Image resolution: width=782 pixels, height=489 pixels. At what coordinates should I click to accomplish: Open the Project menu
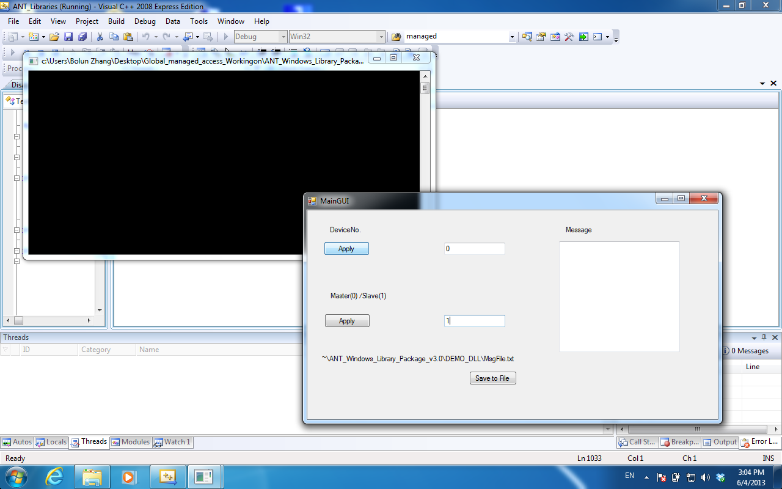[x=87, y=21]
